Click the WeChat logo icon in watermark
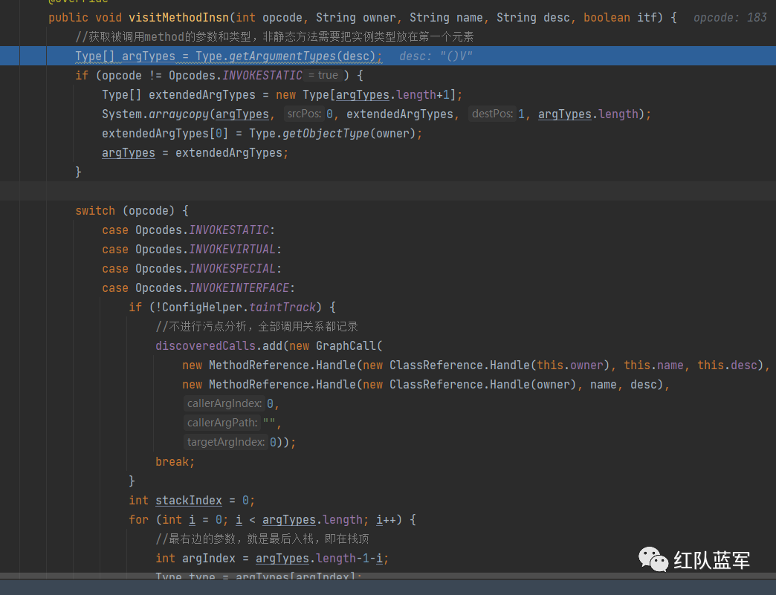 654,560
